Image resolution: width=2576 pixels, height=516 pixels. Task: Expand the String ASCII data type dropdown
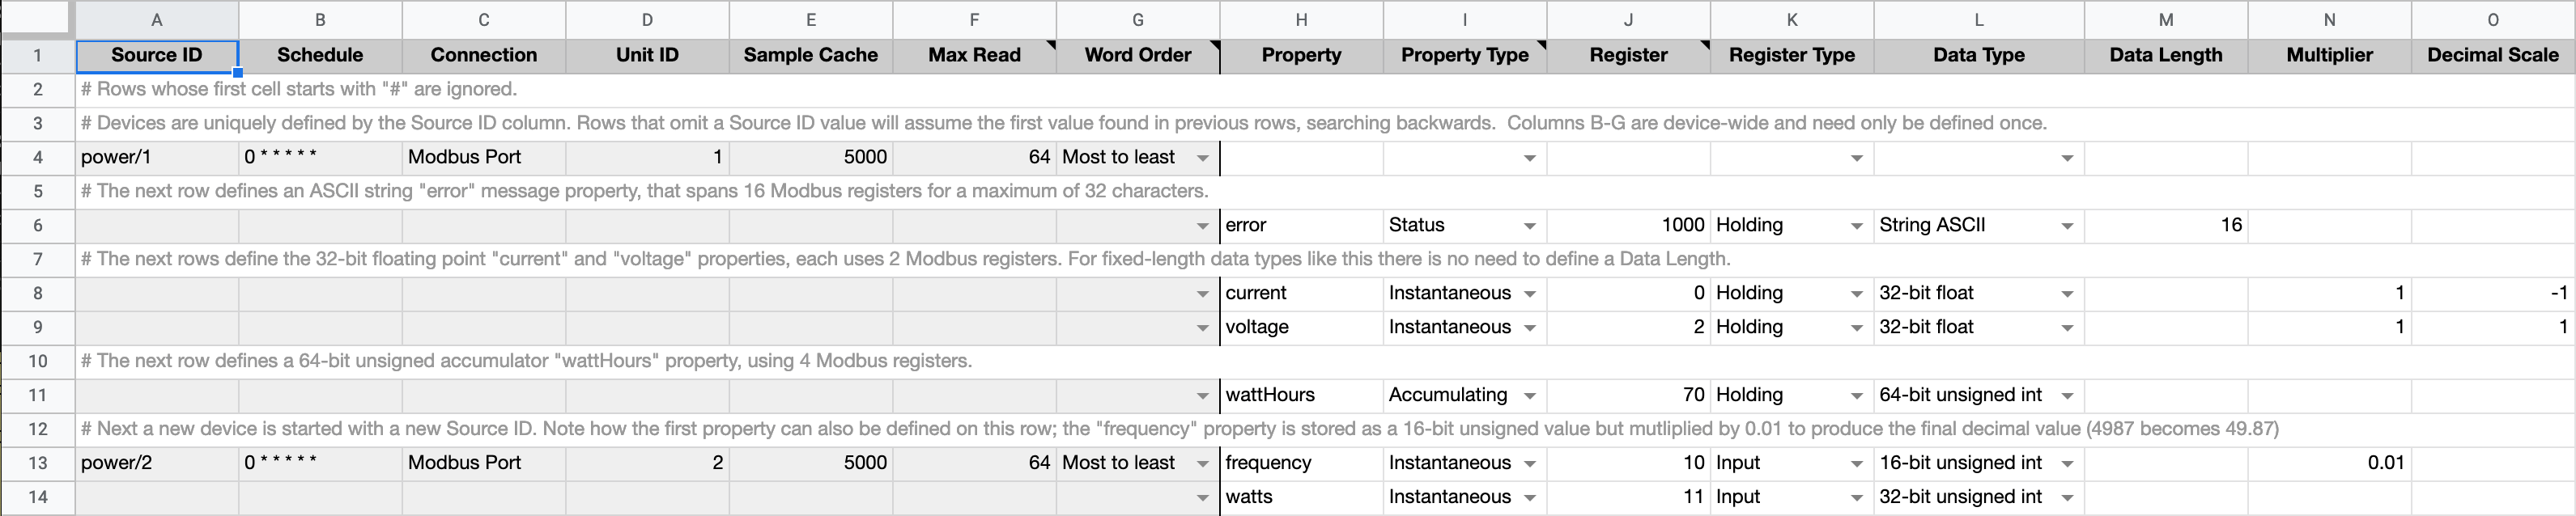pos(2066,226)
